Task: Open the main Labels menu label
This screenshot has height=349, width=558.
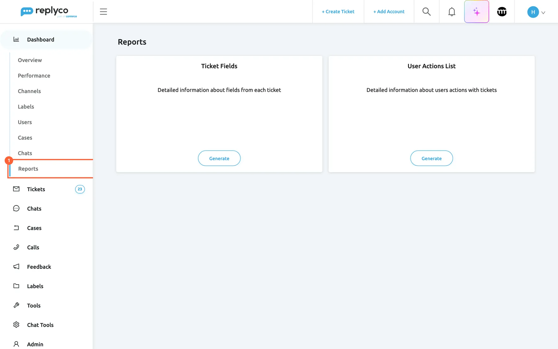Action: (x=35, y=286)
